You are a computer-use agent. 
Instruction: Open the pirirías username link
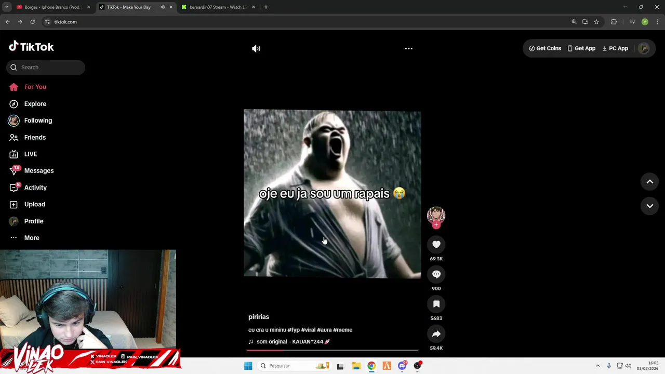[259, 317]
